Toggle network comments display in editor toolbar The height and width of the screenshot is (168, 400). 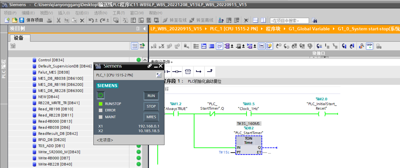pos(219,46)
